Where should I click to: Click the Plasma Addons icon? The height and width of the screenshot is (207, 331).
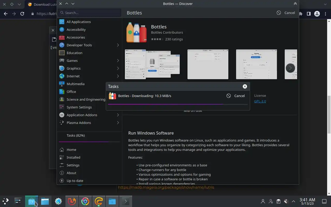point(62,123)
